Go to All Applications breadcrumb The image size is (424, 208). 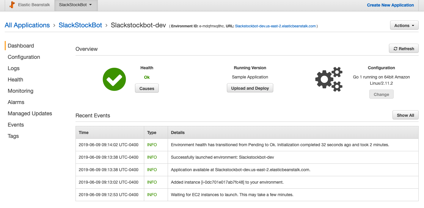click(x=27, y=25)
